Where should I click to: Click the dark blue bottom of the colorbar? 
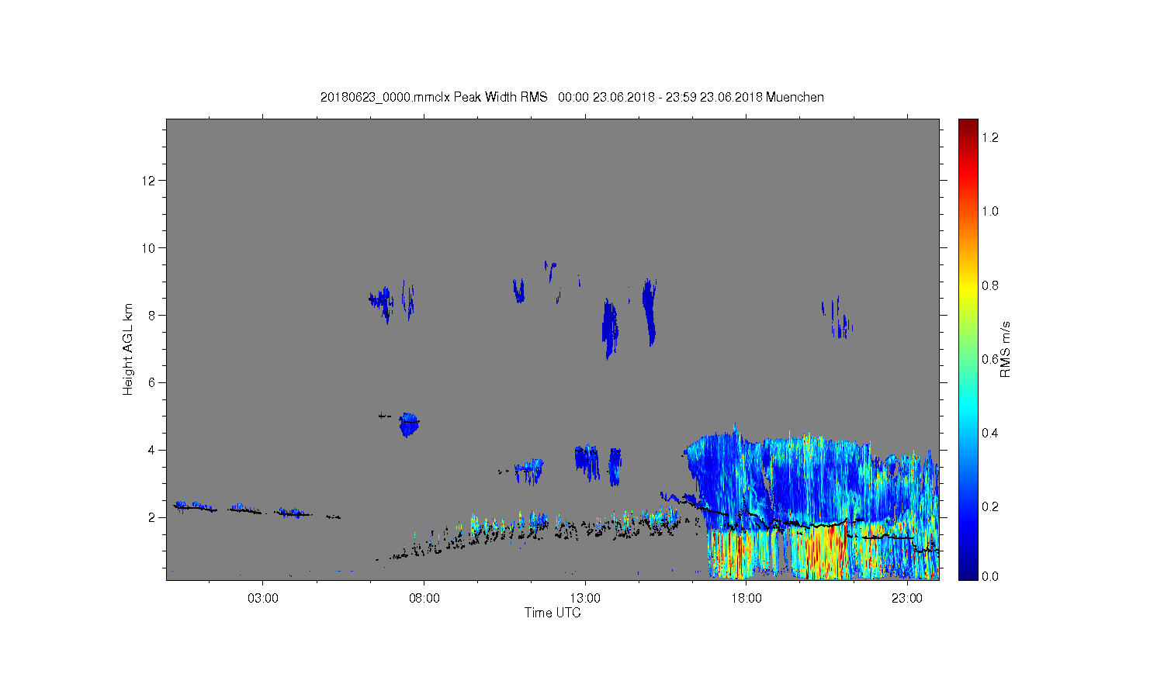(968, 572)
